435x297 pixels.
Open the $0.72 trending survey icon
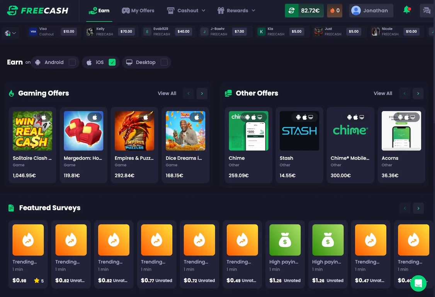click(x=199, y=240)
